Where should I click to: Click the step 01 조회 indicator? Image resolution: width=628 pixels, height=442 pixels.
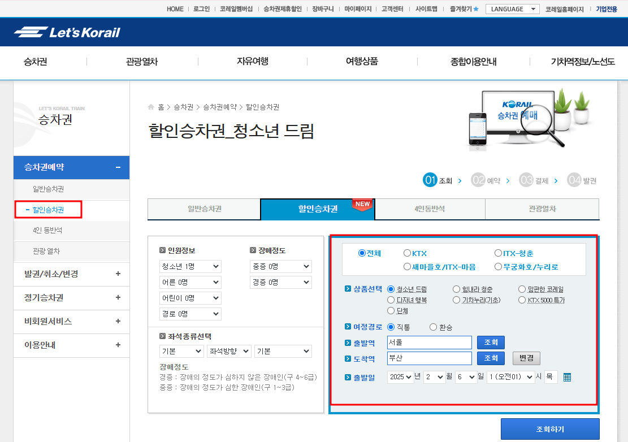coord(438,180)
